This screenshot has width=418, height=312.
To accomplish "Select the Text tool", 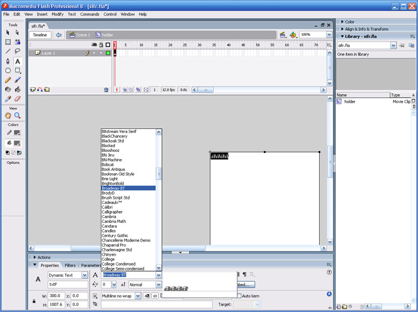I will [x=17, y=61].
